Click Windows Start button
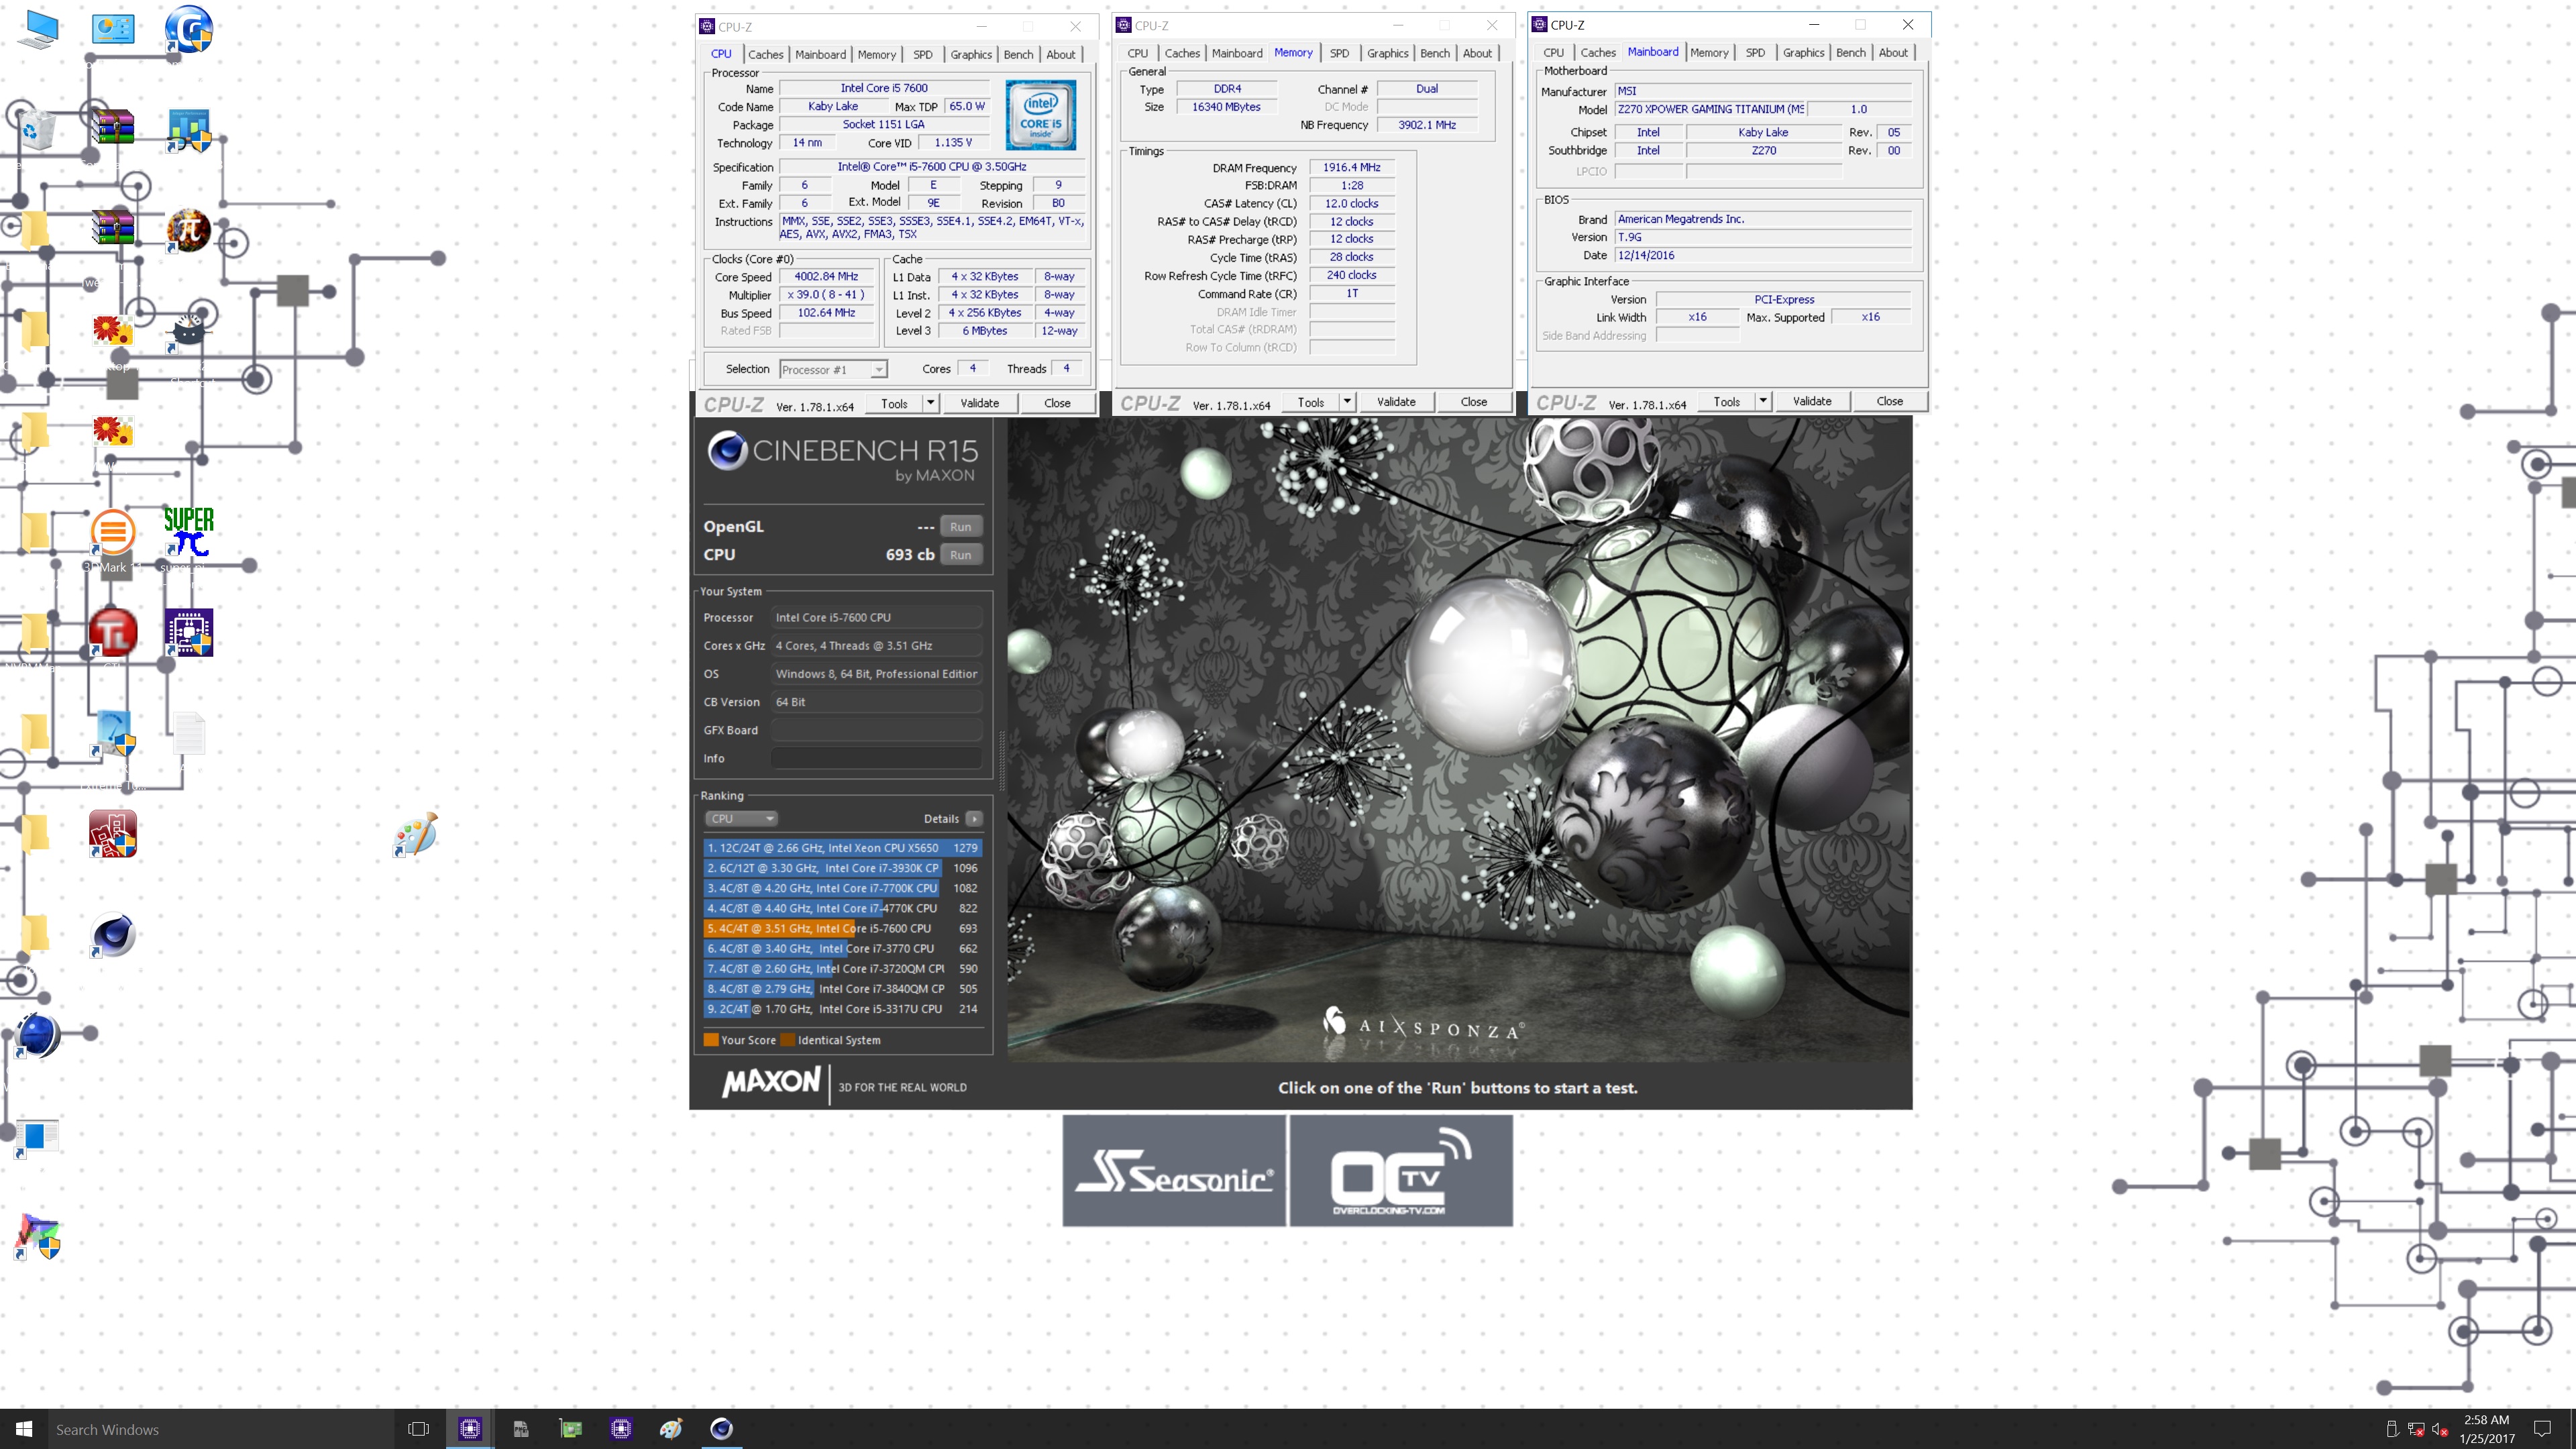 point(24,1429)
